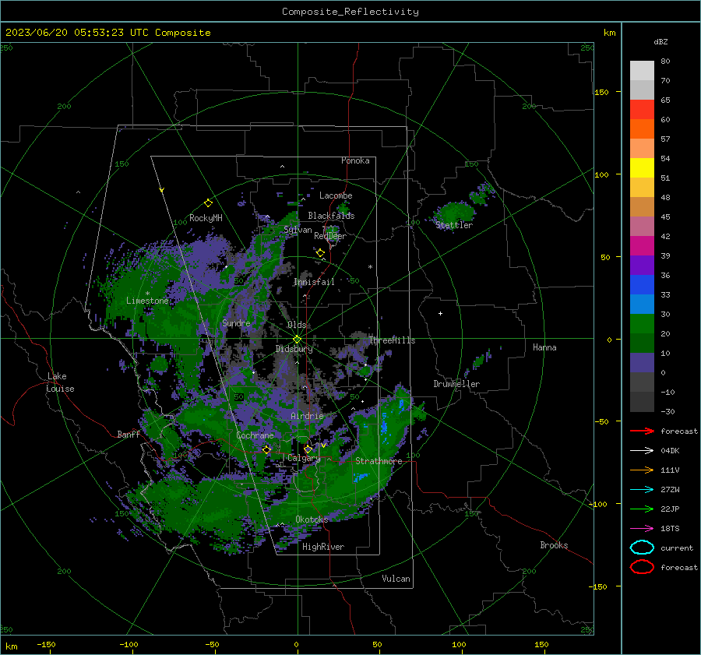Click the Composite_Reflectivity title
701x655 pixels.
tap(350, 12)
